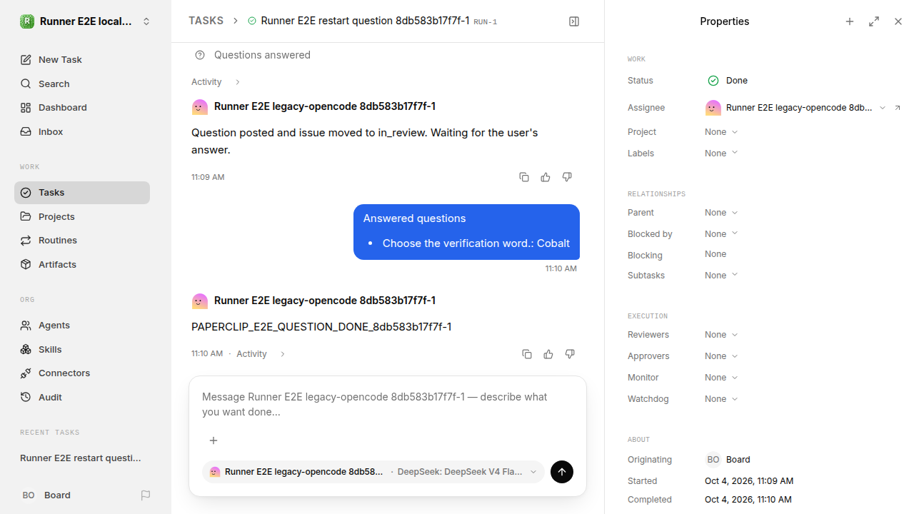
Task: Open the Labels dropdown
Action: [721, 153]
